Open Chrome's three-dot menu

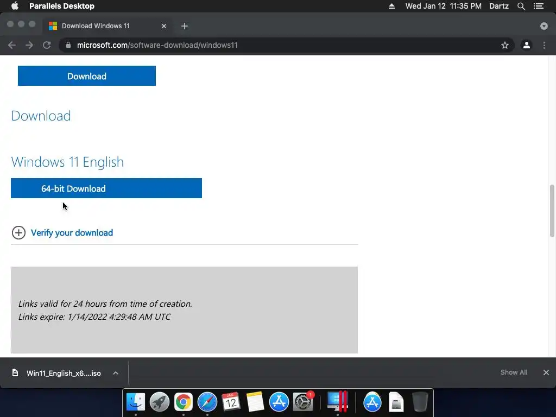544,45
